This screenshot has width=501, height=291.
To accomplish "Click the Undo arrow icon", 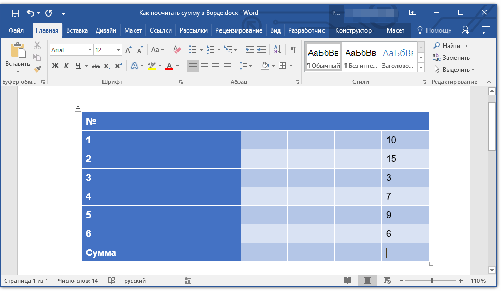I will (31, 13).
